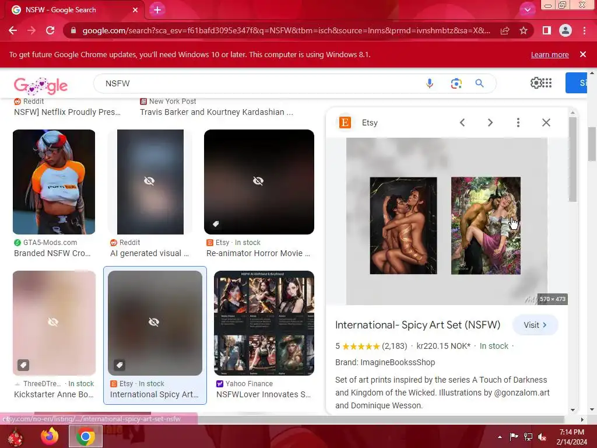Share this page via address bar icon
Image resolution: width=597 pixels, height=448 pixels.
(x=505, y=30)
